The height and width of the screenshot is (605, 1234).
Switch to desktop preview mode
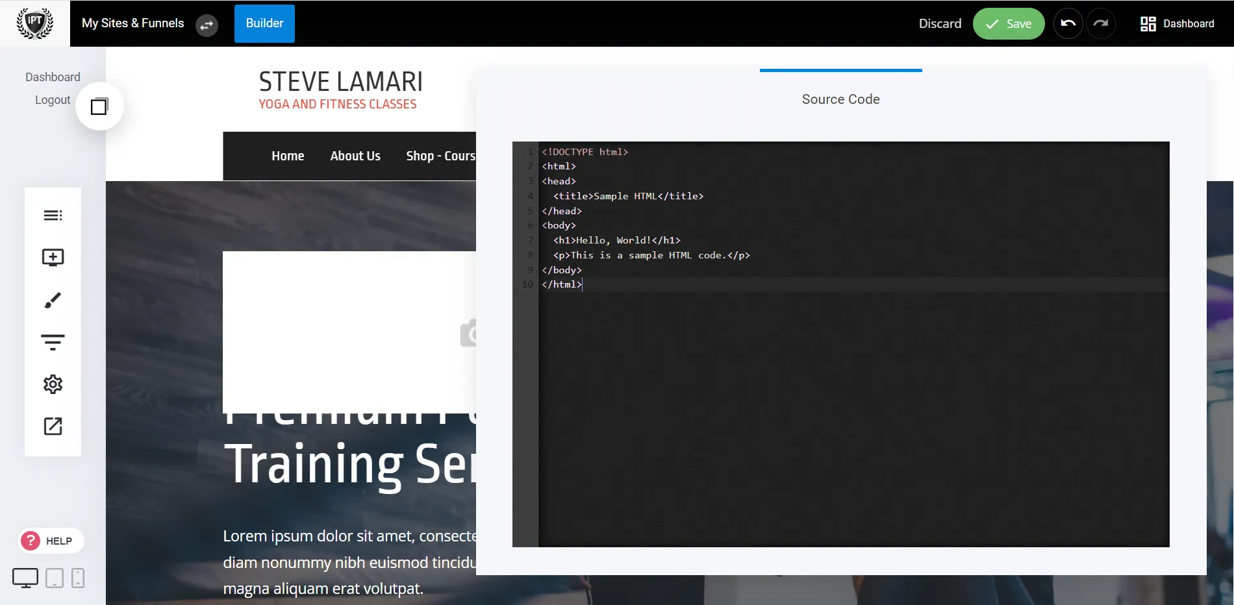click(x=25, y=577)
